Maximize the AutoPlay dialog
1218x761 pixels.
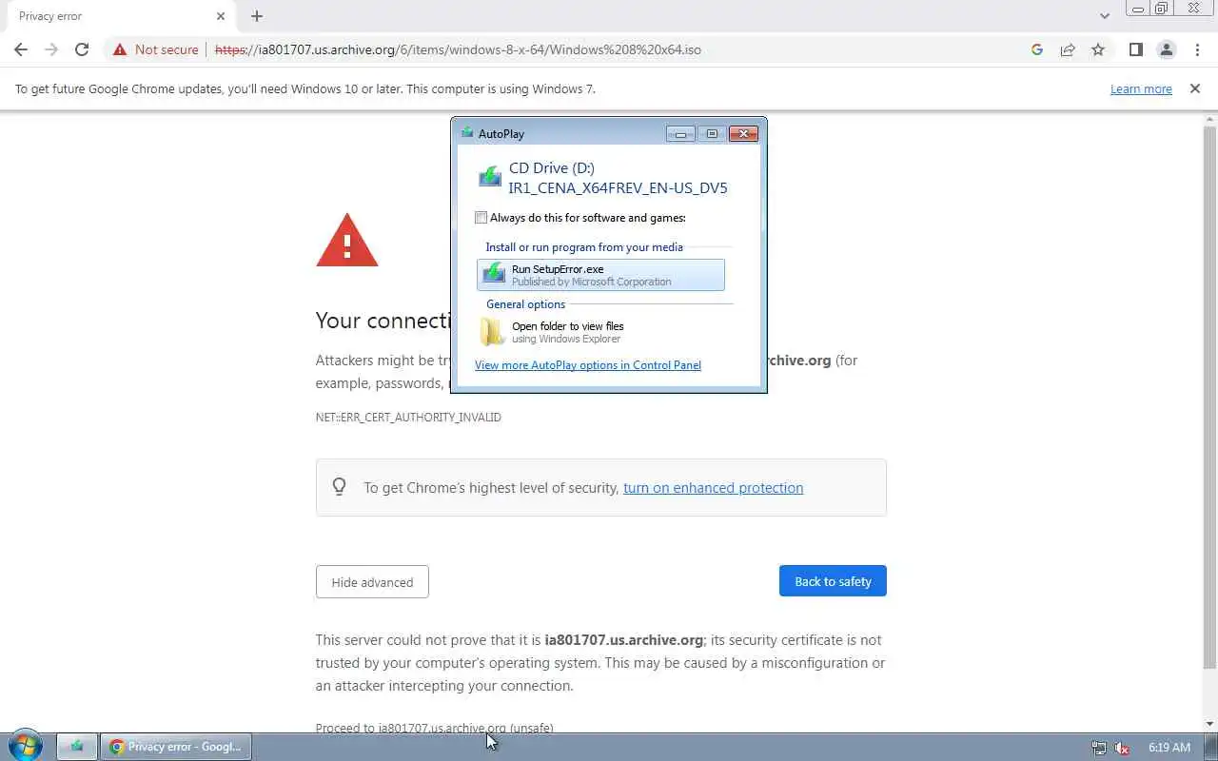click(x=712, y=134)
